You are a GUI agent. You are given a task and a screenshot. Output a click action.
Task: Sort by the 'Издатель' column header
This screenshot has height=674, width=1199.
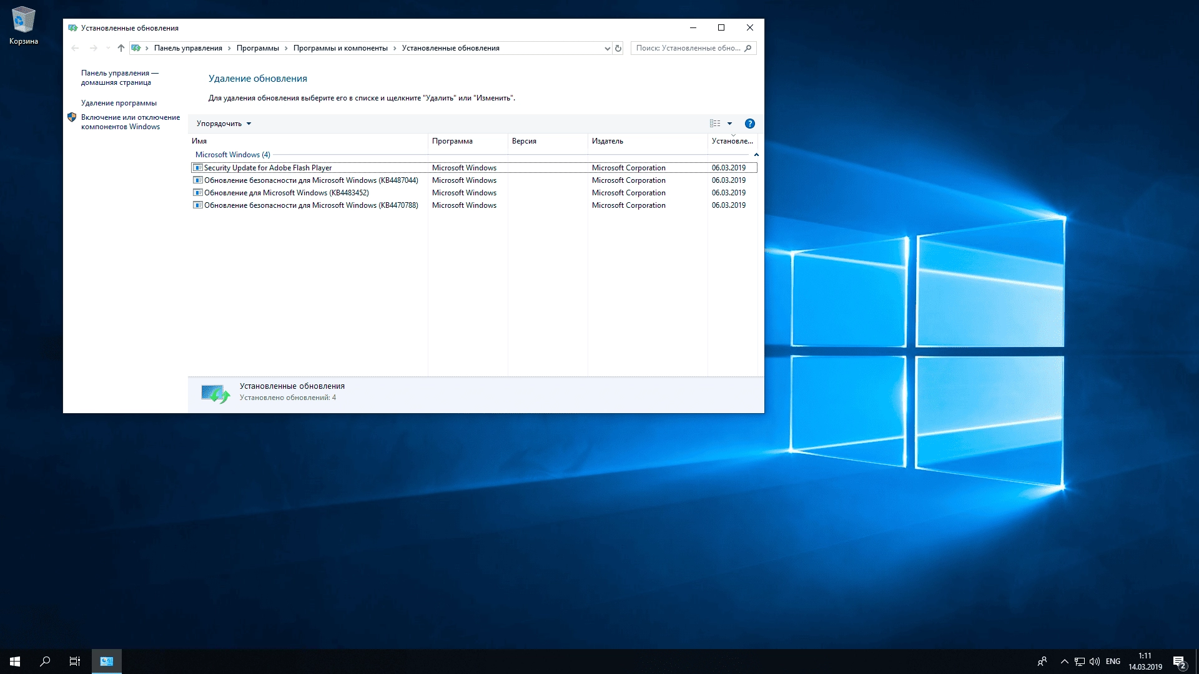pyautogui.click(x=648, y=141)
